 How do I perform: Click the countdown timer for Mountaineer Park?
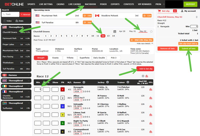point(87,15)
